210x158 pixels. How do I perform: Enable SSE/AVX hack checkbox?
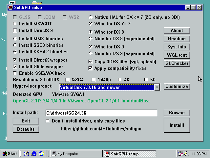[x=15, y=73]
